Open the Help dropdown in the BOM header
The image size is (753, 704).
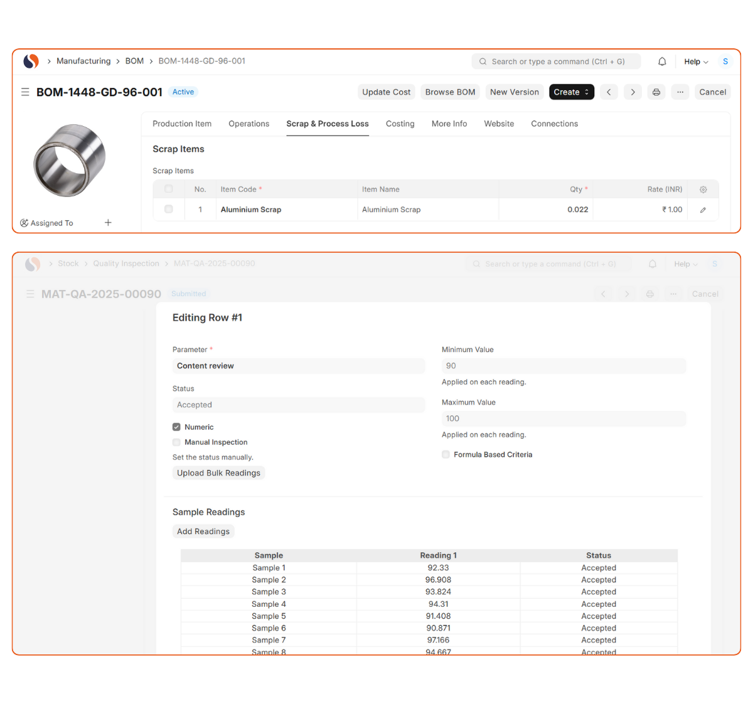tap(696, 61)
